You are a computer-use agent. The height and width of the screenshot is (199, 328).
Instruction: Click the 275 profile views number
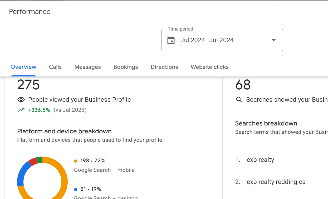28,85
